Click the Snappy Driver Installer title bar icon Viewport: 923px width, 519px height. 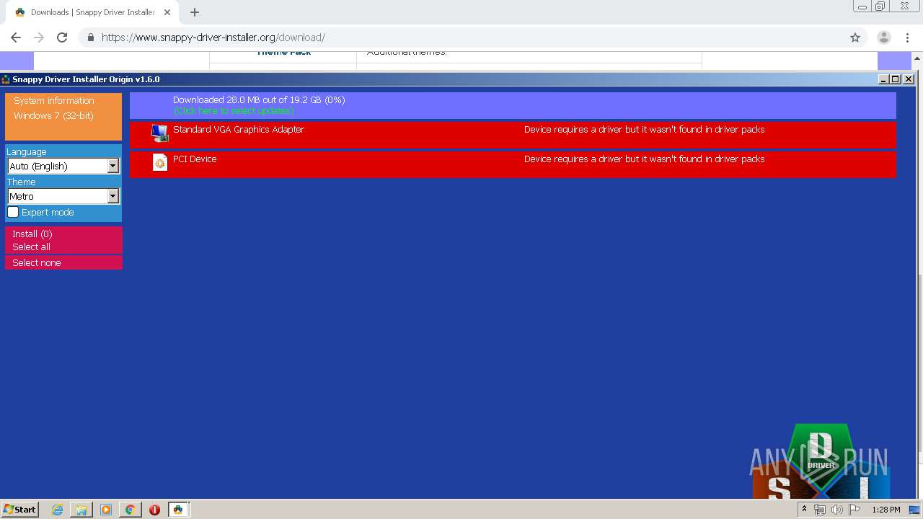tap(5, 79)
